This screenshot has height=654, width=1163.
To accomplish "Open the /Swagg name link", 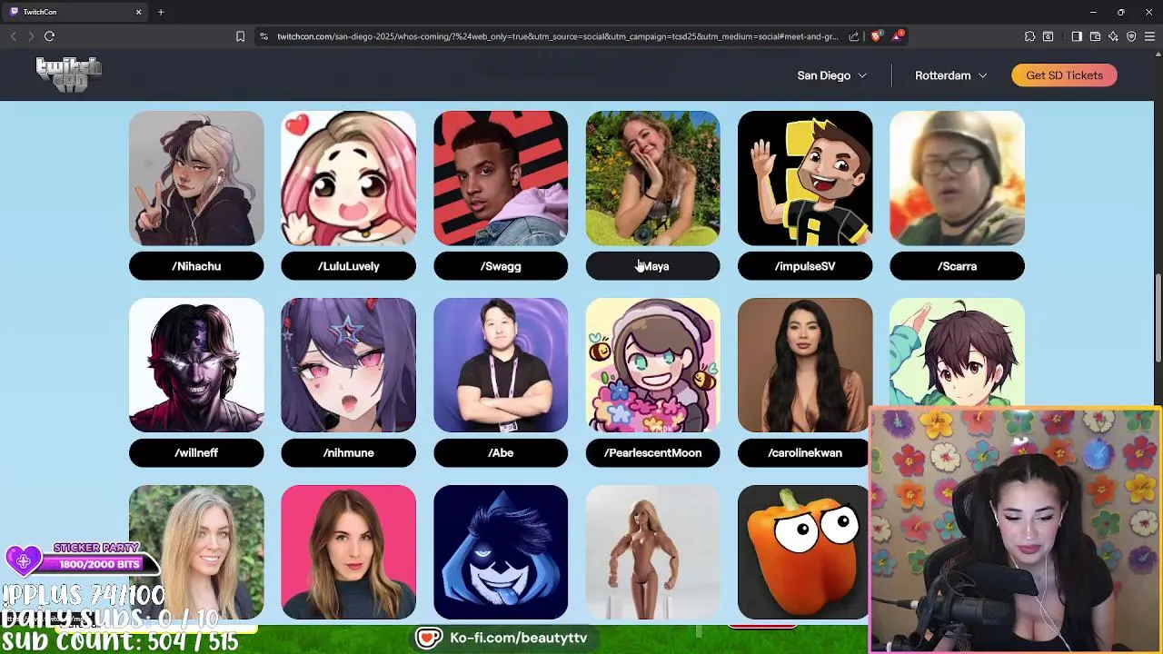I will (x=501, y=266).
